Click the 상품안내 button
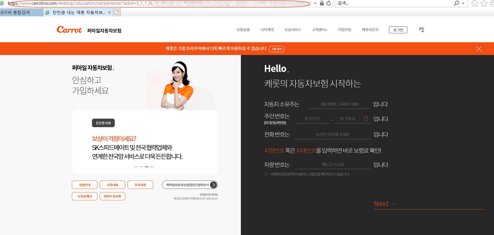 coord(85,185)
